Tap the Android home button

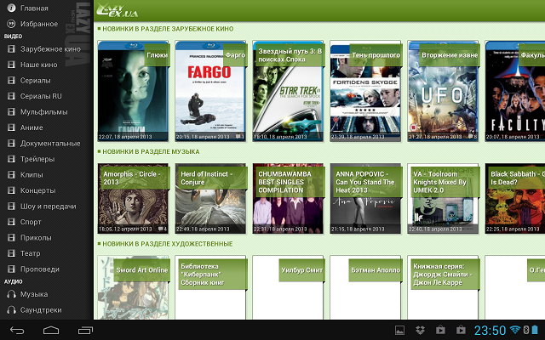51,331
